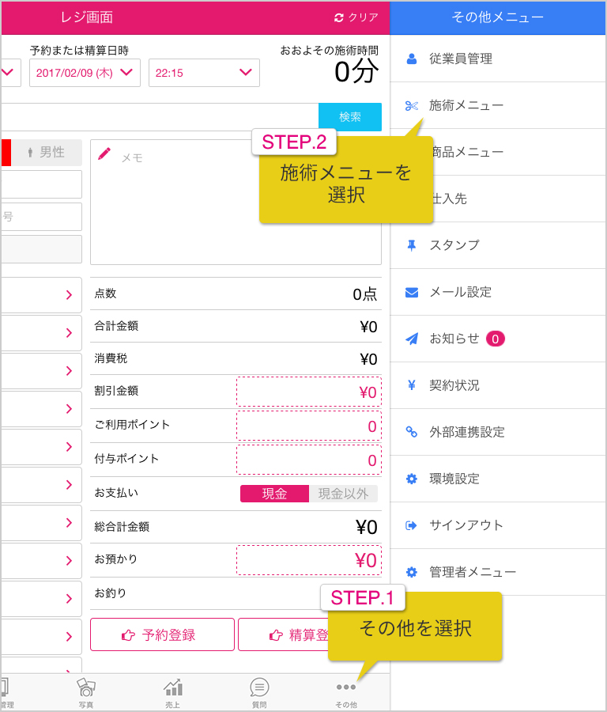Viewport: 607px width, 712px height.
Task: Open メール設定 envelope icon
Action: click(x=412, y=292)
